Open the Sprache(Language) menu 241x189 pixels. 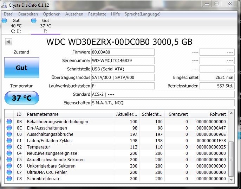[143, 14]
